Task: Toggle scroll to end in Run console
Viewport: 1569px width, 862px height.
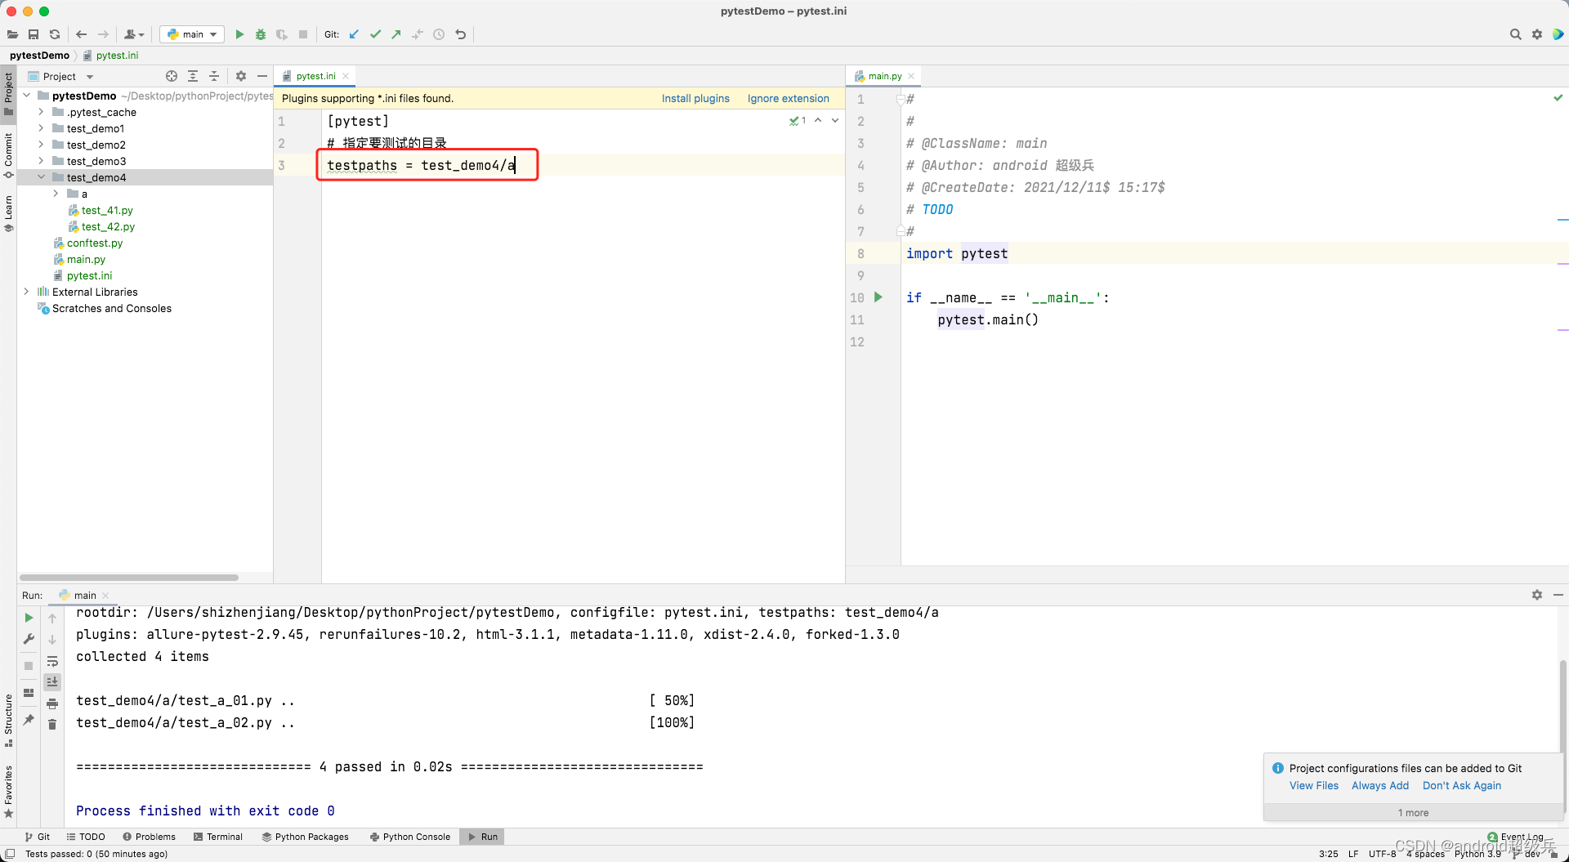Action: point(52,681)
